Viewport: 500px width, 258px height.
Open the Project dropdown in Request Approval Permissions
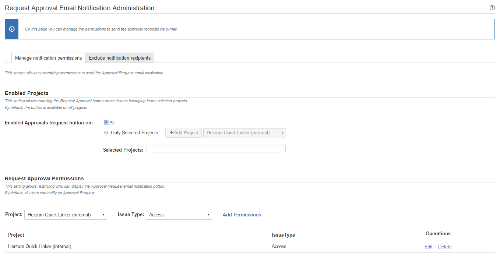pos(66,215)
